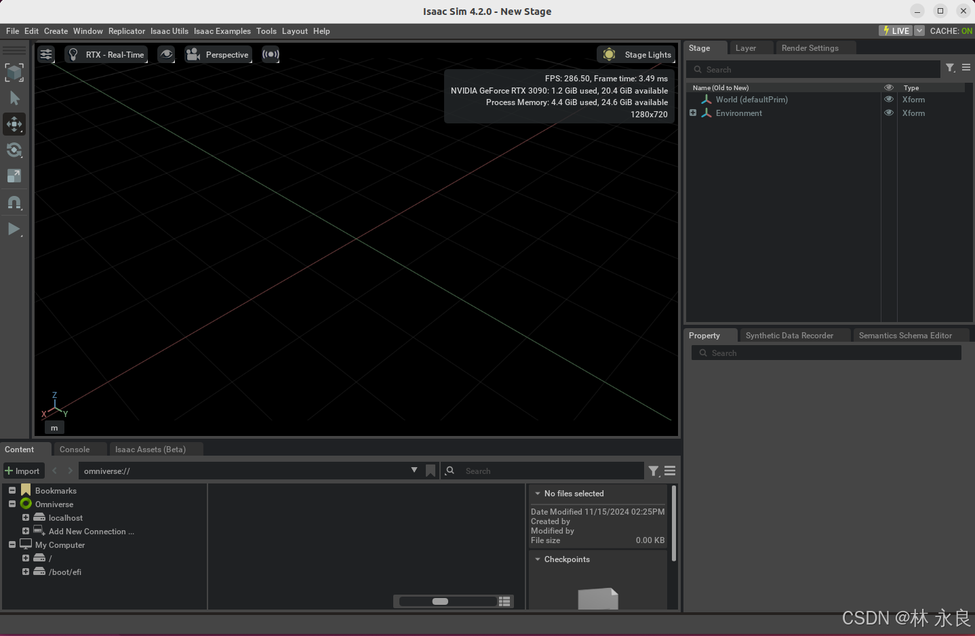Open the Stage Lights menu
This screenshot has width=975, height=636.
[636, 54]
